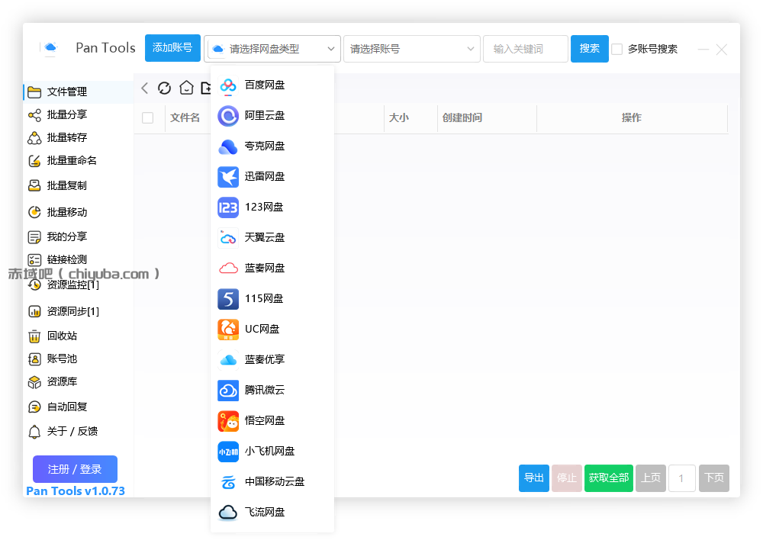The image size is (763, 550).
Task: Choose the Aliyun Drive icon (阿里云盘)
Action: [x=227, y=116]
